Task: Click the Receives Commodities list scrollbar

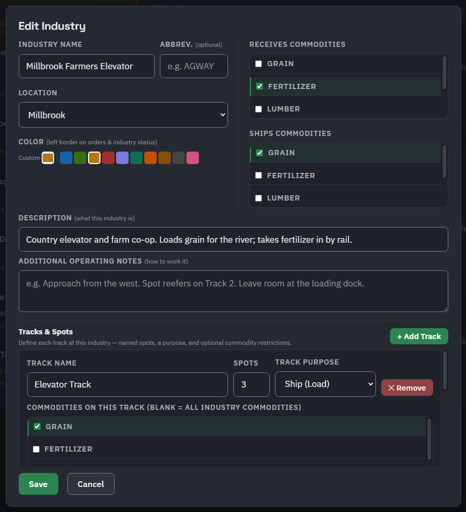Action: click(444, 72)
